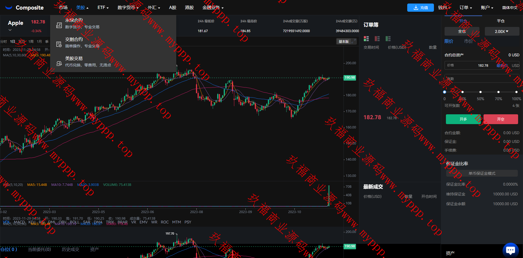Switch to the 开仓 open position tab
Image resolution: width=523 pixels, height=258 pixels.
[x=463, y=21]
